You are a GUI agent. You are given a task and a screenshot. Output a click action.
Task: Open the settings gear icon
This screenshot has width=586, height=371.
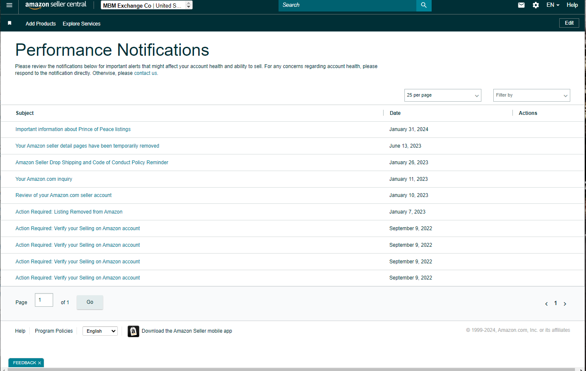[x=536, y=5]
